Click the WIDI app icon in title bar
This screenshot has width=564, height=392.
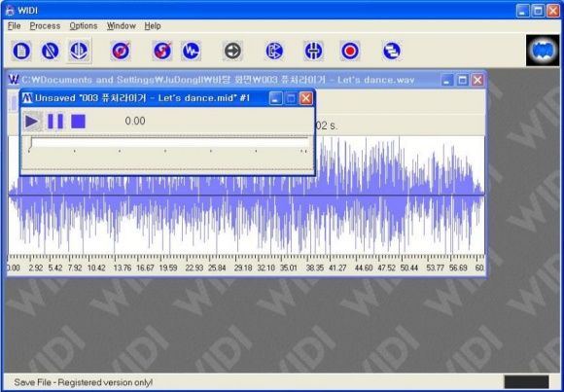(x=10, y=11)
